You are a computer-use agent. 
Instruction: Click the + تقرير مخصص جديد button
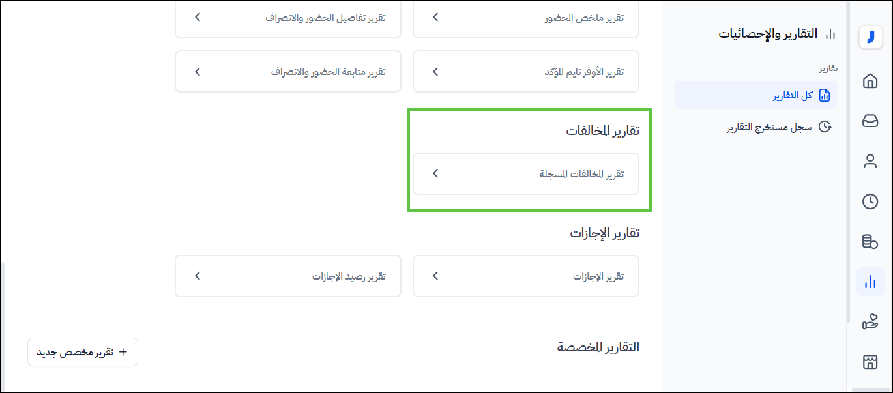[x=83, y=353]
